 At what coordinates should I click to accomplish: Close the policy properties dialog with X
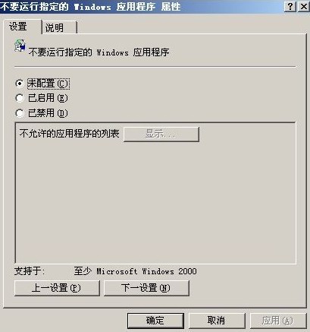(x=304, y=6)
